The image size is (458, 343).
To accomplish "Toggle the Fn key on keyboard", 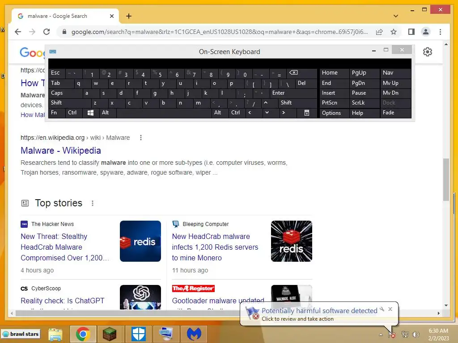I will (x=57, y=113).
